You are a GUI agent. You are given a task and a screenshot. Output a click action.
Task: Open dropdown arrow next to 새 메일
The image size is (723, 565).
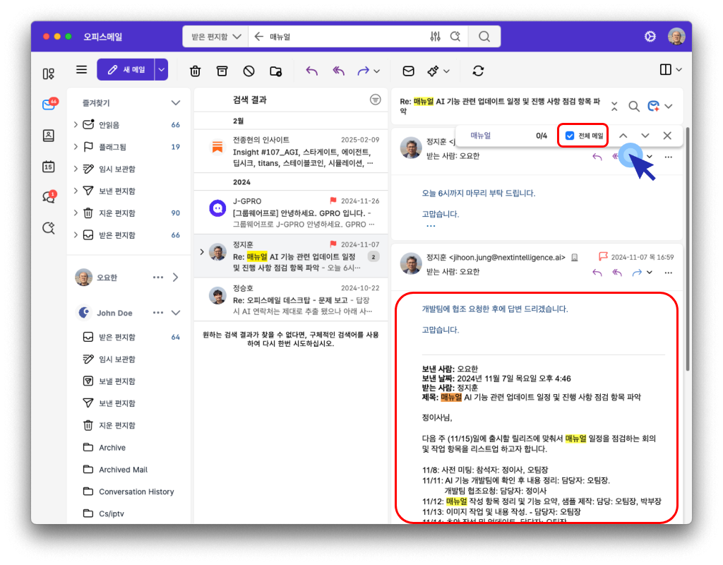(x=162, y=70)
